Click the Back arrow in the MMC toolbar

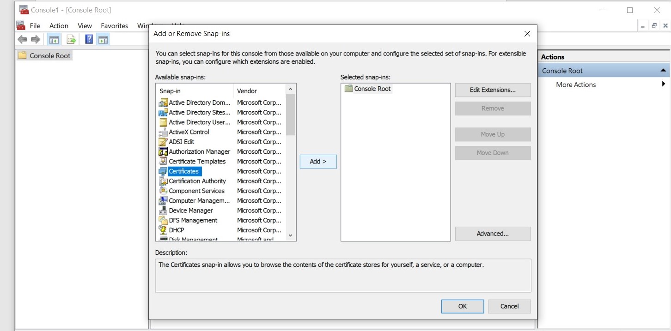(22, 39)
